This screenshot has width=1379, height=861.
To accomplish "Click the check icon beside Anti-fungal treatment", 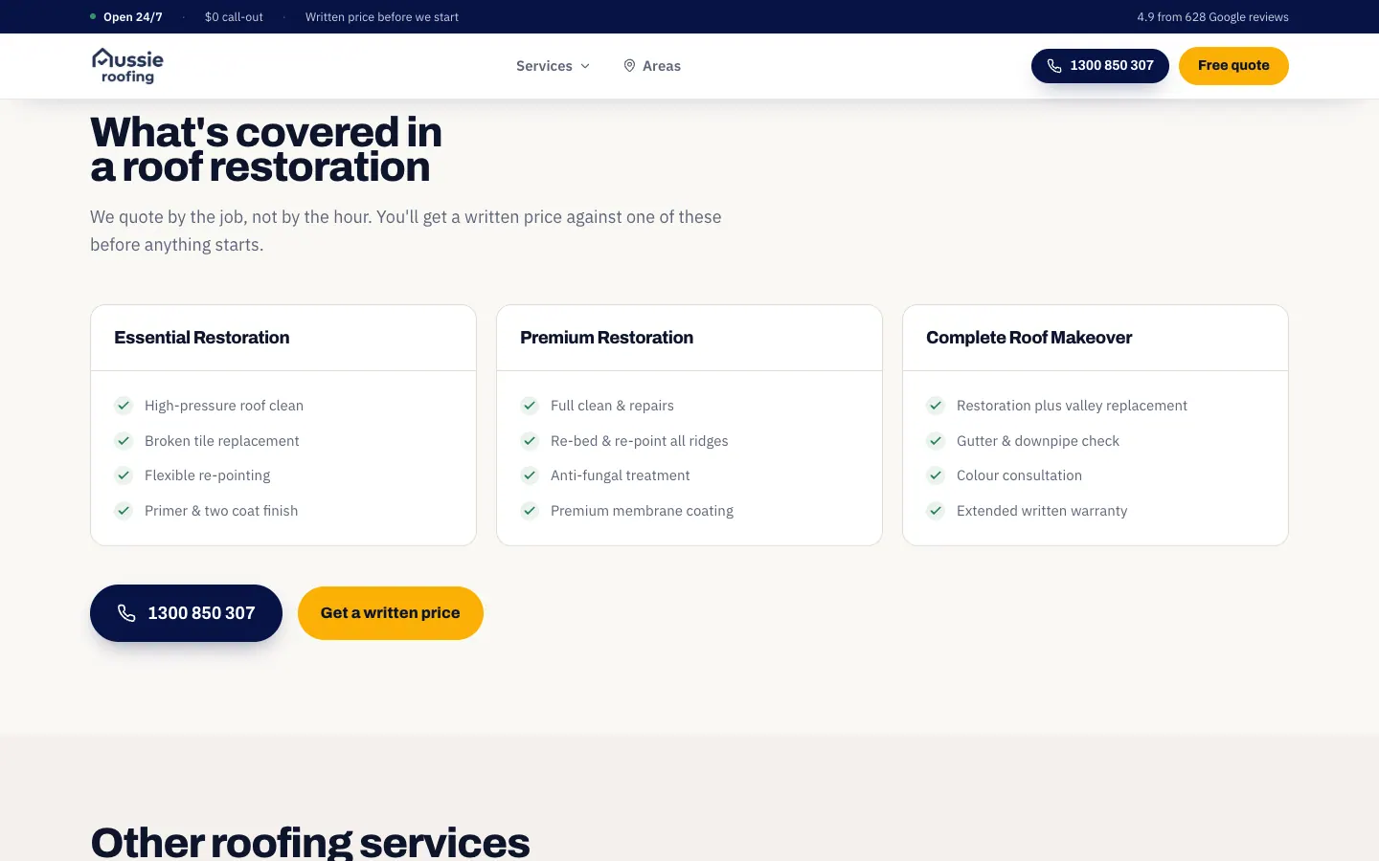I will tap(530, 475).
